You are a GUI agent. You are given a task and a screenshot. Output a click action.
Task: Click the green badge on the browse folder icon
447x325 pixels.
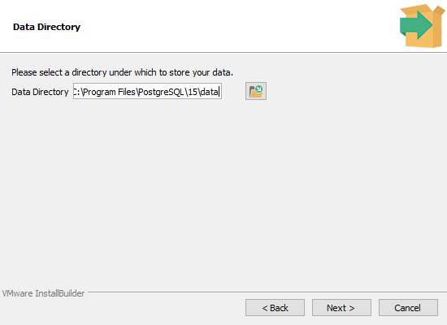(x=258, y=89)
